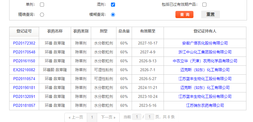Viewport: 253px width, 122px height.
Task: Open registration PD20190181
Action: tap(24, 88)
